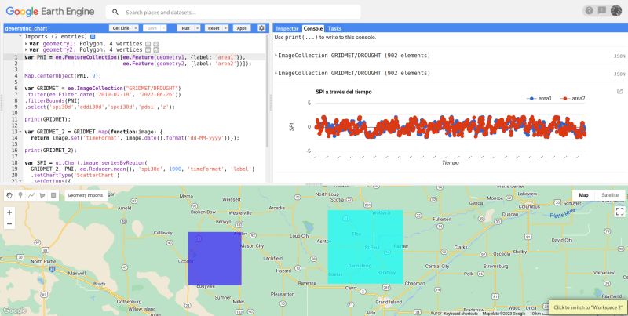Open script editor settings gear
The image size is (628, 316).
tap(261, 28)
